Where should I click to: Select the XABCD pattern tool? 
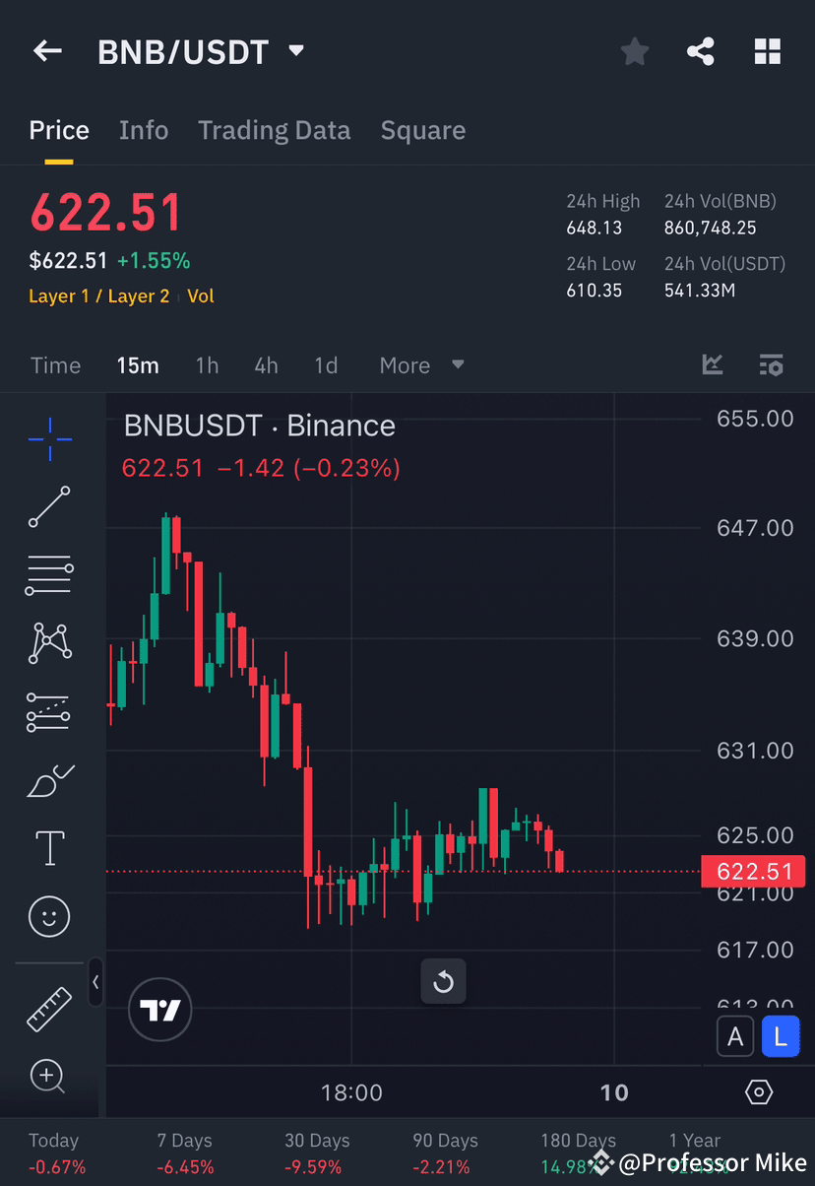48,643
